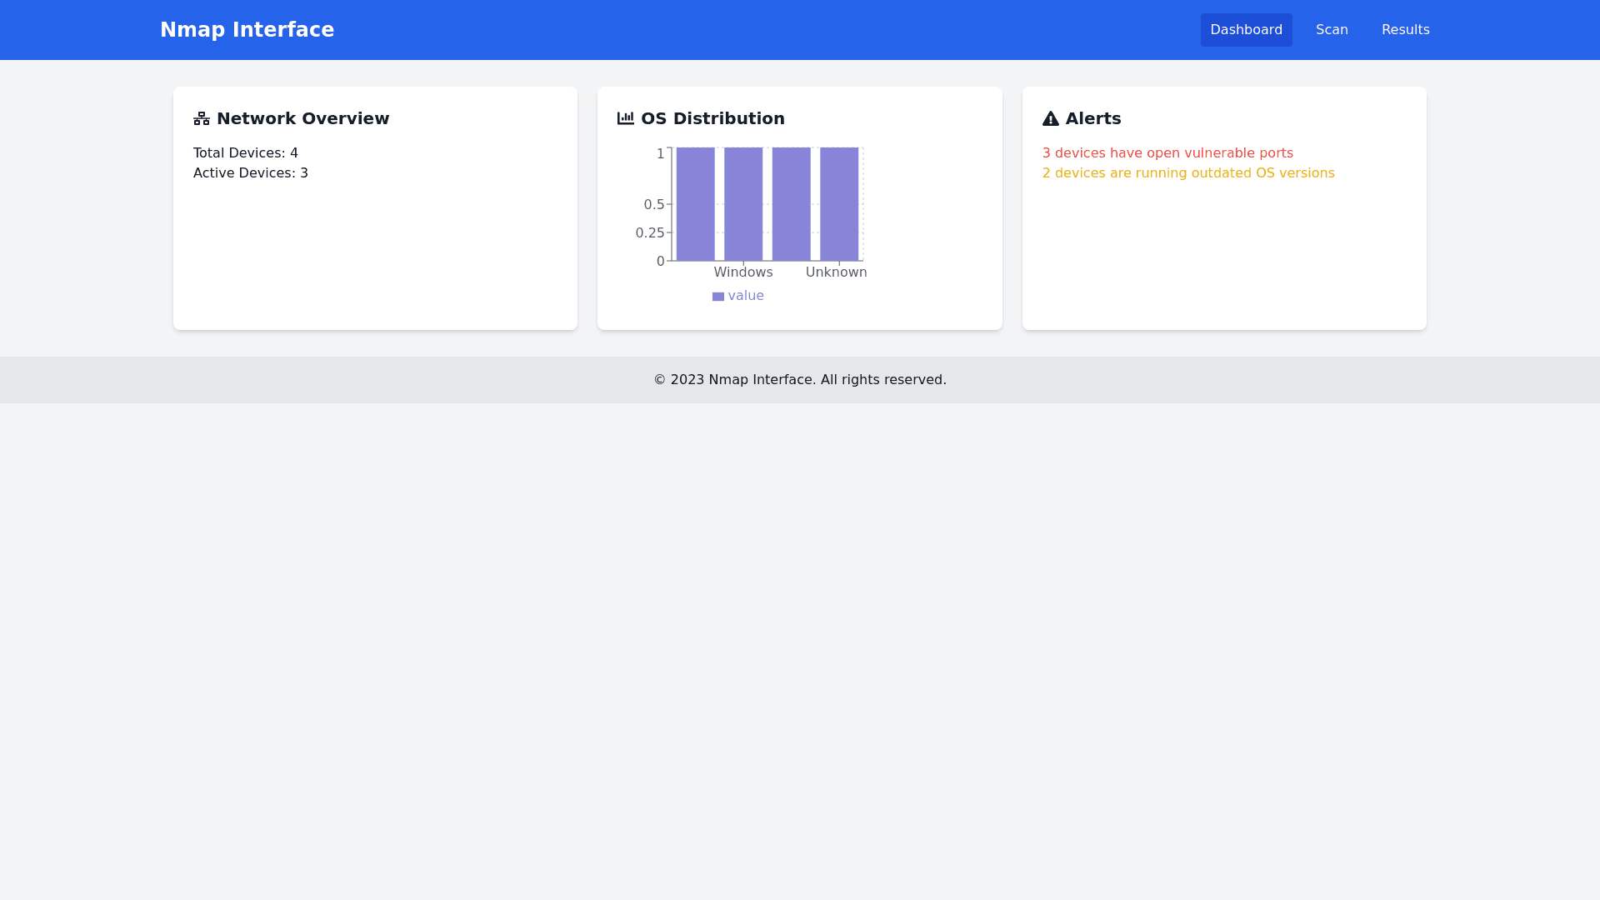The width and height of the screenshot is (1600, 900).
Task: Click the first bar in OS Distribution chart
Action: [x=695, y=204]
